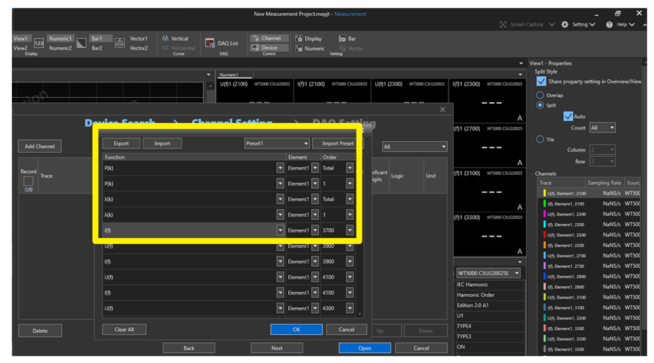Select Bar1 display
This screenshot has width=654, height=363.
coord(100,38)
